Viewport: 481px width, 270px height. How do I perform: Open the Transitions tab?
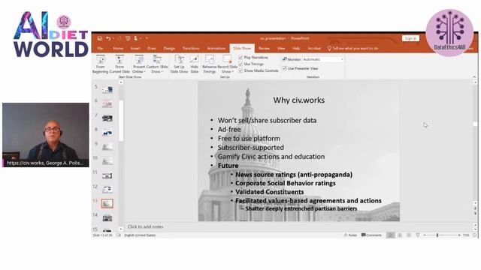click(x=191, y=48)
